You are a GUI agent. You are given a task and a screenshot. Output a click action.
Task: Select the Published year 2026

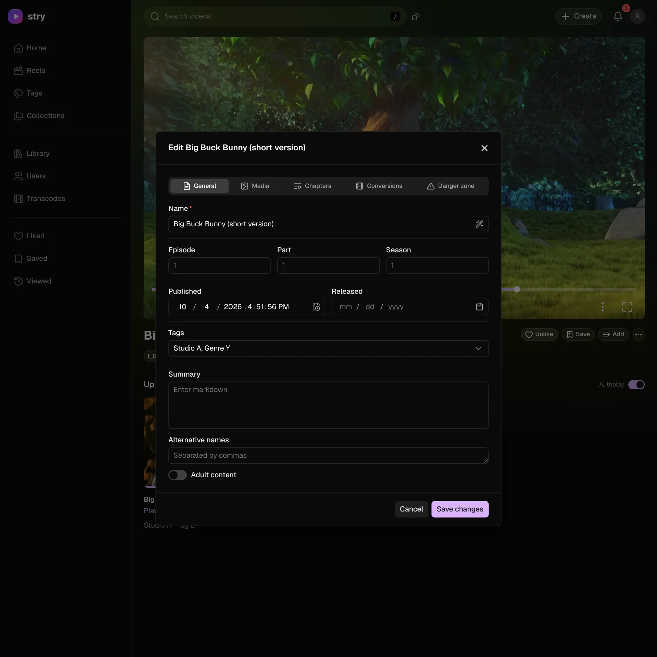click(233, 307)
